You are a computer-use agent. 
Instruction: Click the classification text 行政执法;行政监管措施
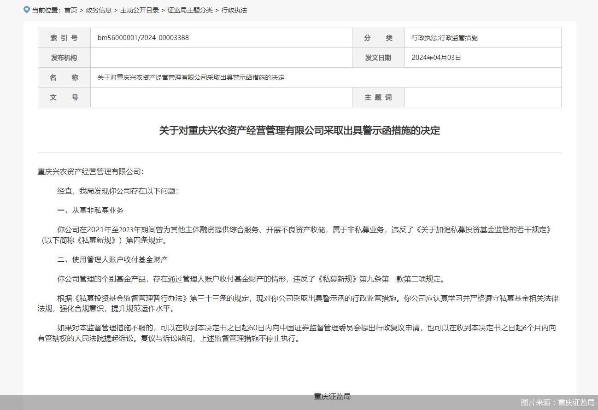(445, 38)
